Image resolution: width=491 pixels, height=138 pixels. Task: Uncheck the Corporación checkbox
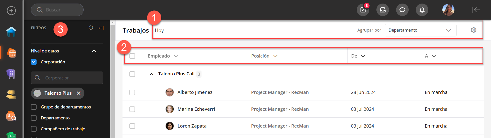[x=34, y=62]
